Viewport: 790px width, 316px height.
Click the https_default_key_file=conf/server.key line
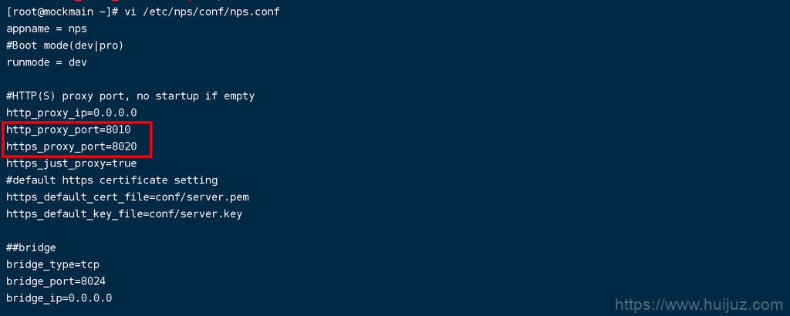124,213
